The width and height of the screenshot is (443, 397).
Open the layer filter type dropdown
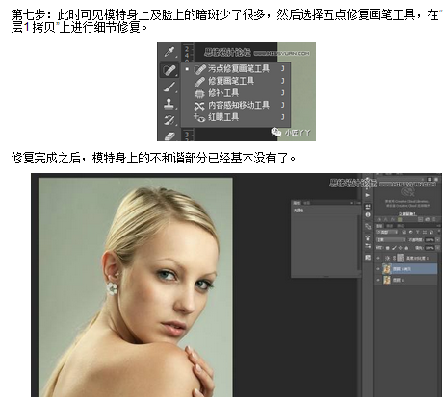click(x=386, y=233)
